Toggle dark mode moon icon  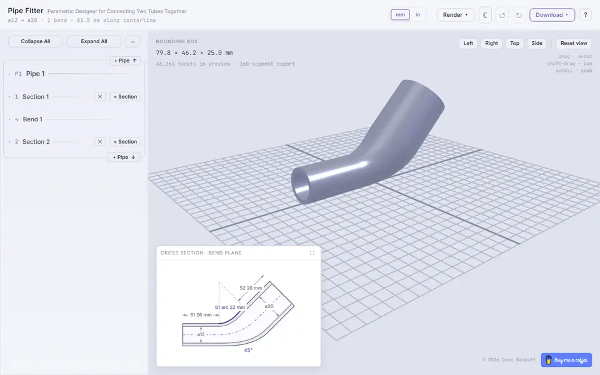click(x=485, y=15)
